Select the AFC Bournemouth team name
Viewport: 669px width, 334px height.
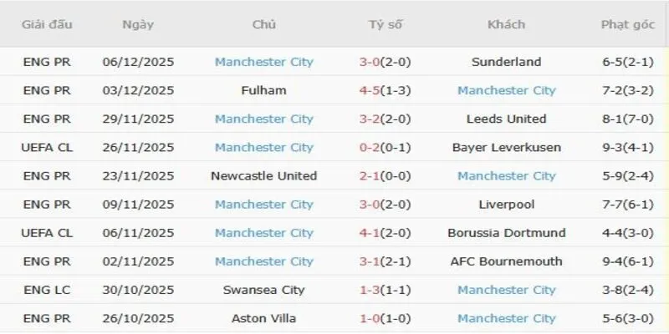[506, 261]
